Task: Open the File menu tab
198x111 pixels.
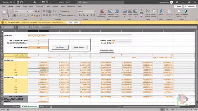Action: click(x=3, y=6)
